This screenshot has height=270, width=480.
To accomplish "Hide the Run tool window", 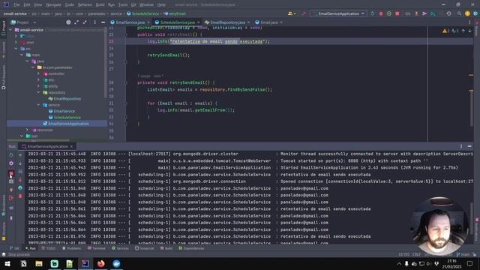I will pyautogui.click(x=469, y=146).
